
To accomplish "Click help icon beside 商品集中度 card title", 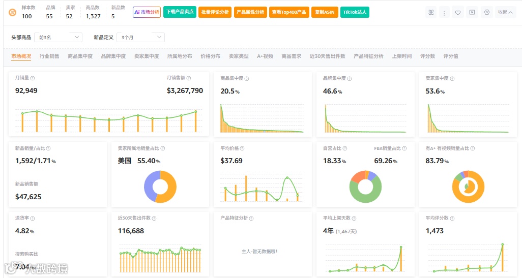I will pos(247,78).
